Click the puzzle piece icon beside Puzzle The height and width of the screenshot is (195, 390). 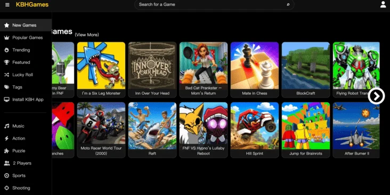tap(7, 151)
